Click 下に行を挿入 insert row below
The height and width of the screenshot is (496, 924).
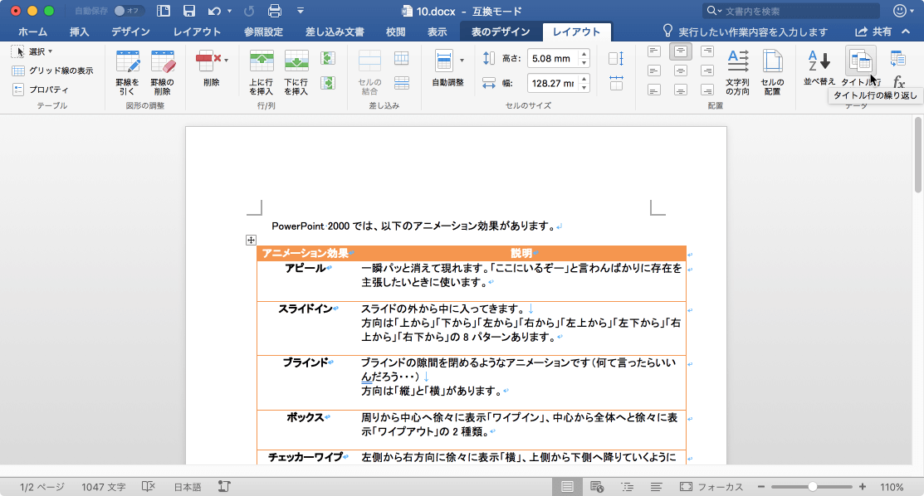pos(296,72)
